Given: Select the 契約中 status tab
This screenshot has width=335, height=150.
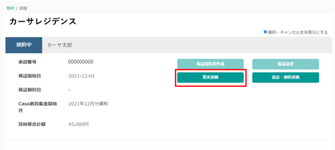Looking at the screenshot, I should [x=24, y=45].
